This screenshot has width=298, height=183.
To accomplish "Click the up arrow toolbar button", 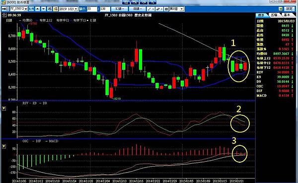I will pos(38,9).
